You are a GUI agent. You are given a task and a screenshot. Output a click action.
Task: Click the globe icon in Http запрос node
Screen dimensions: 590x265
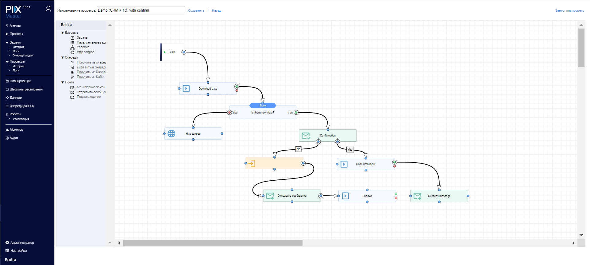pos(172,134)
